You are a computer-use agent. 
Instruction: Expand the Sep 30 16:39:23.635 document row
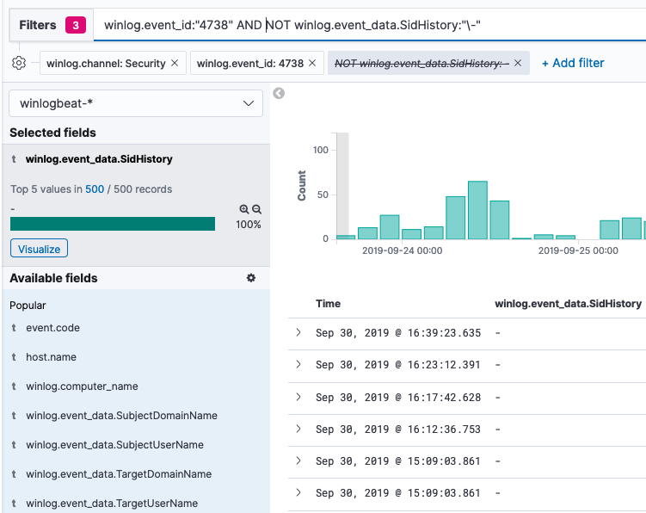point(298,332)
